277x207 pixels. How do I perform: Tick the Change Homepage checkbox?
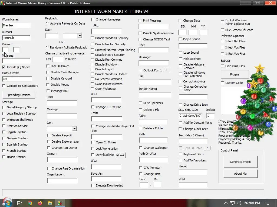point(93,19)
